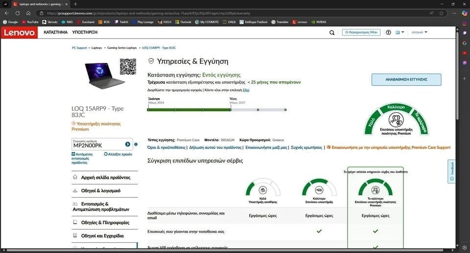Open the Twitch bookmark
This screenshot has height=253, width=470.
(x=121, y=22)
